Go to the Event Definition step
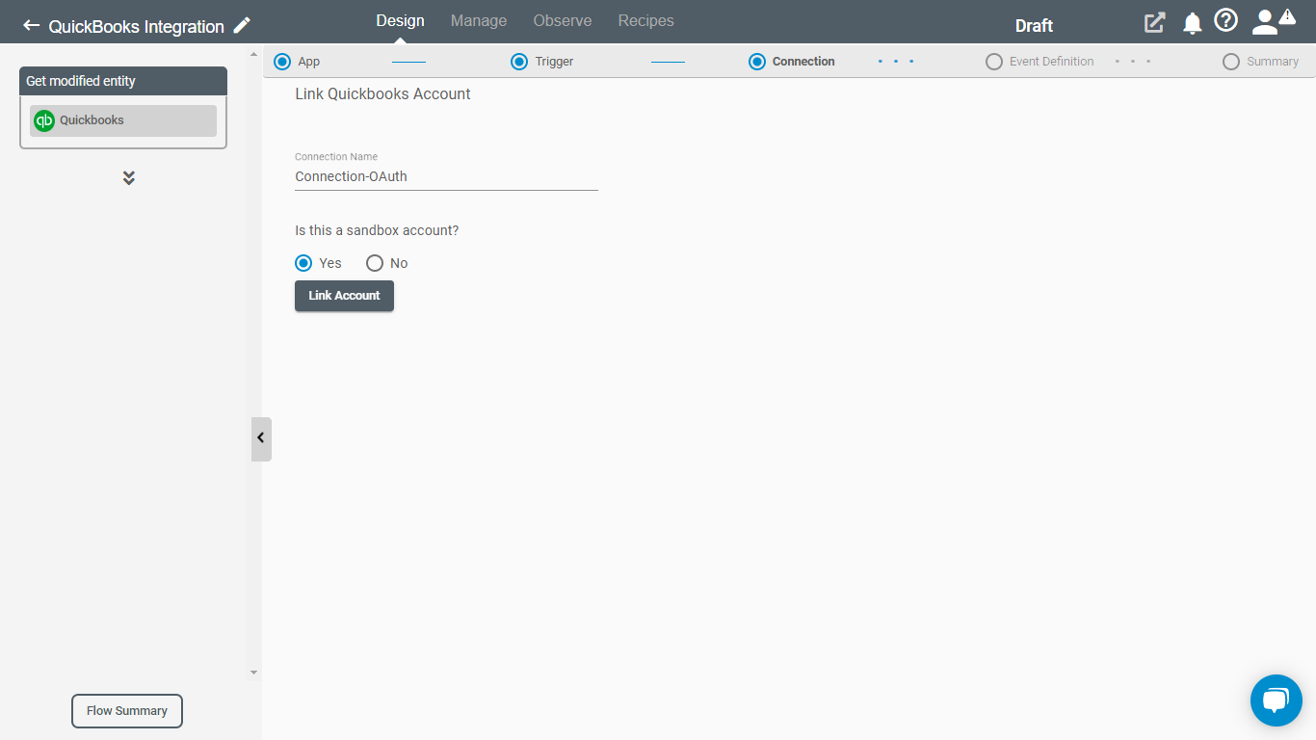The width and height of the screenshot is (1316, 740). (1040, 62)
